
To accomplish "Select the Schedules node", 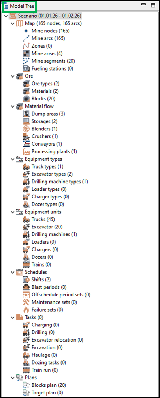I will (36, 272).
